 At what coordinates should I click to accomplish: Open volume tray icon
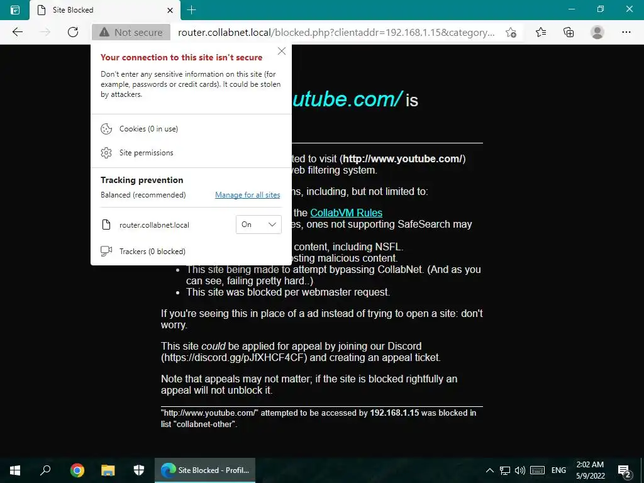tap(520, 470)
